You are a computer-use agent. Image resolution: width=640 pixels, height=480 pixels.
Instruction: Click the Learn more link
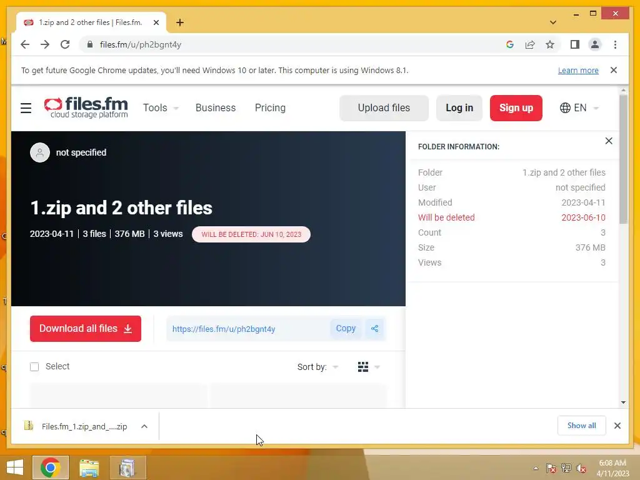click(x=578, y=70)
